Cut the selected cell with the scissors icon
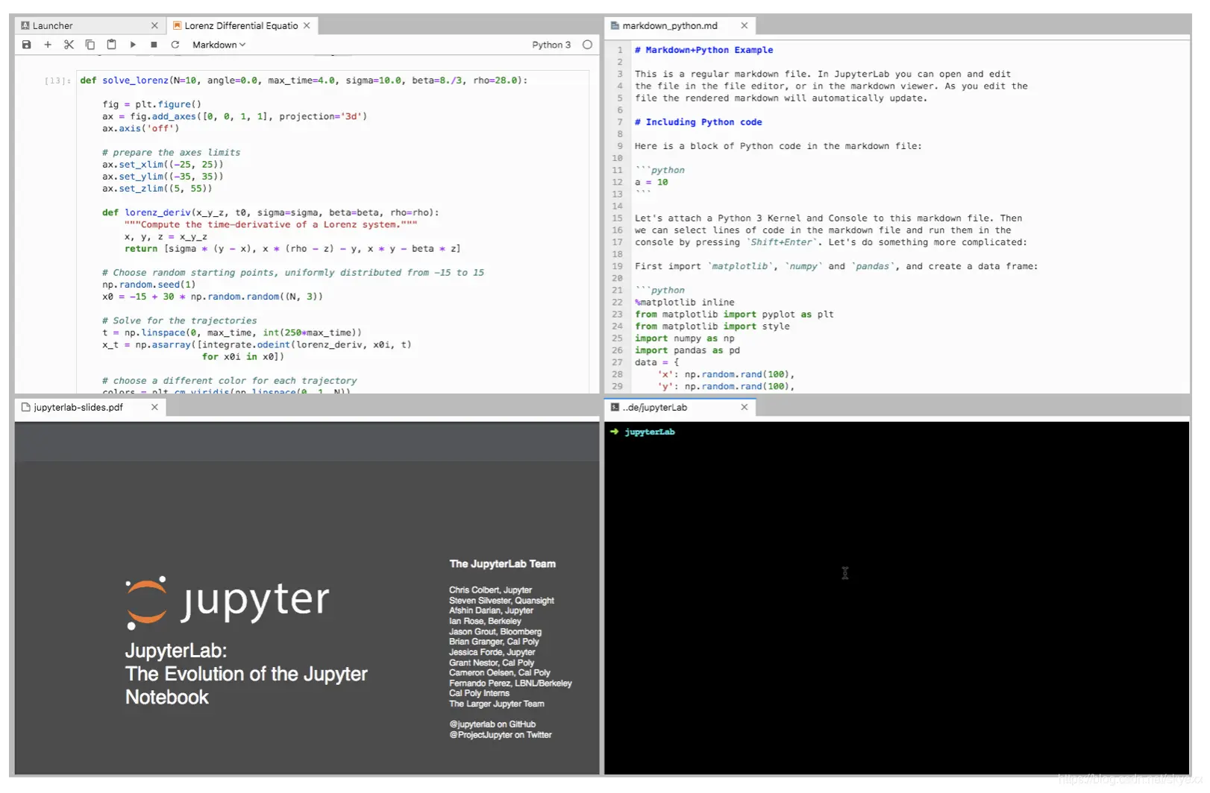 pos(69,45)
